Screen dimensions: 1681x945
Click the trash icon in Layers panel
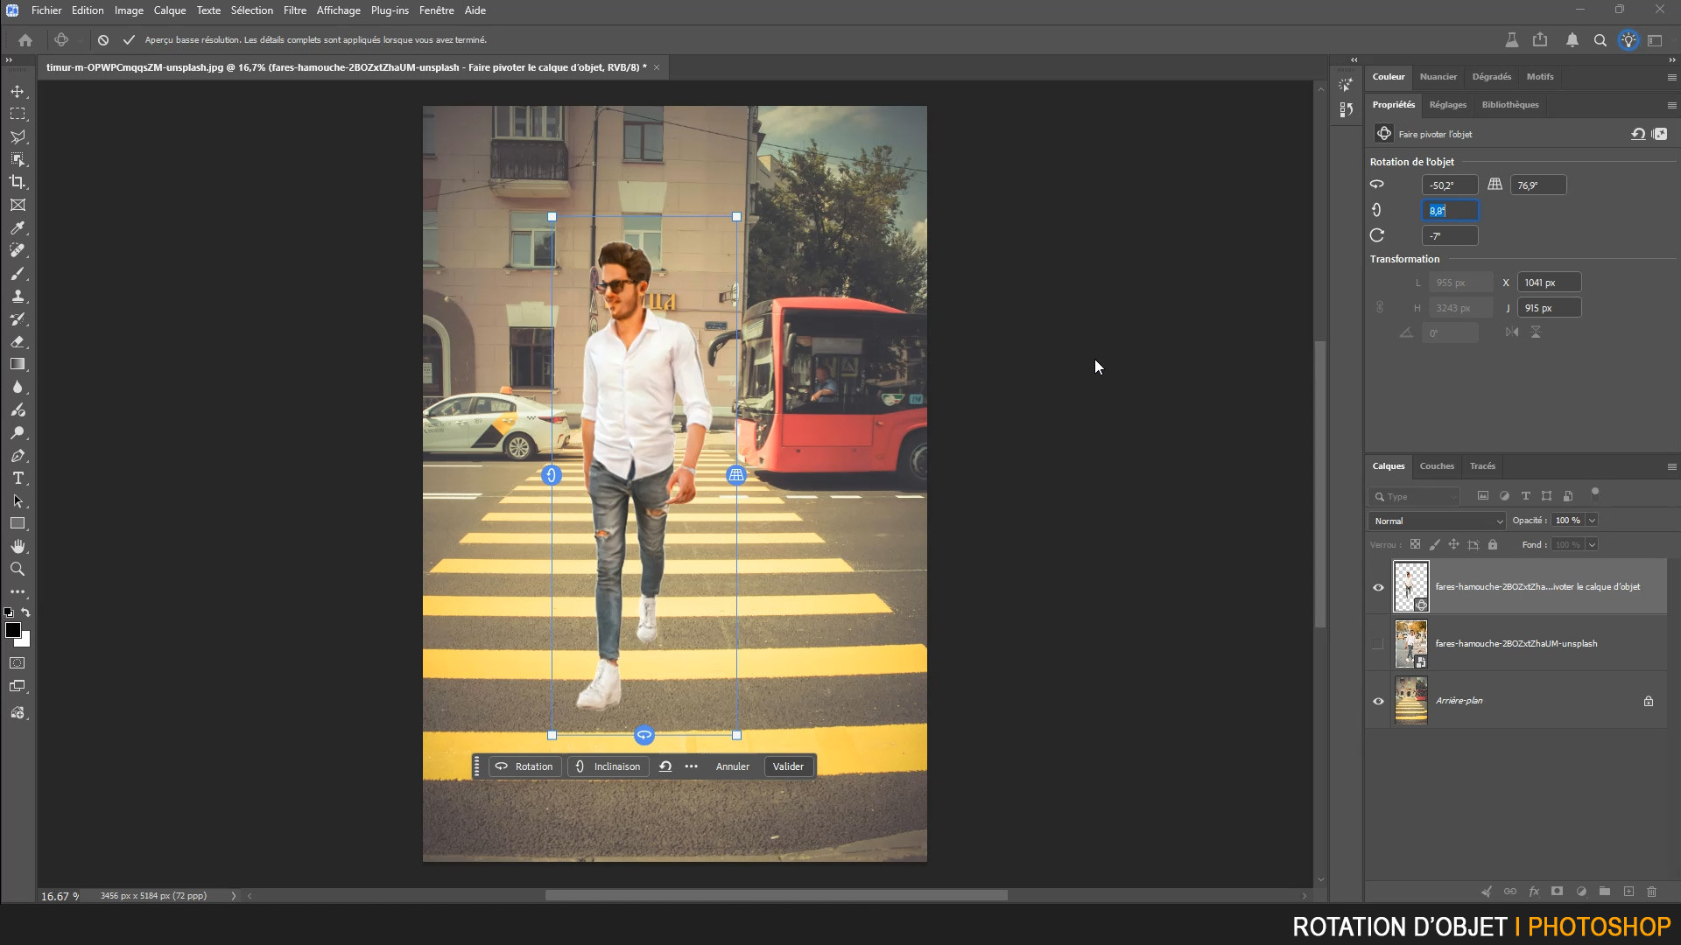point(1651,892)
